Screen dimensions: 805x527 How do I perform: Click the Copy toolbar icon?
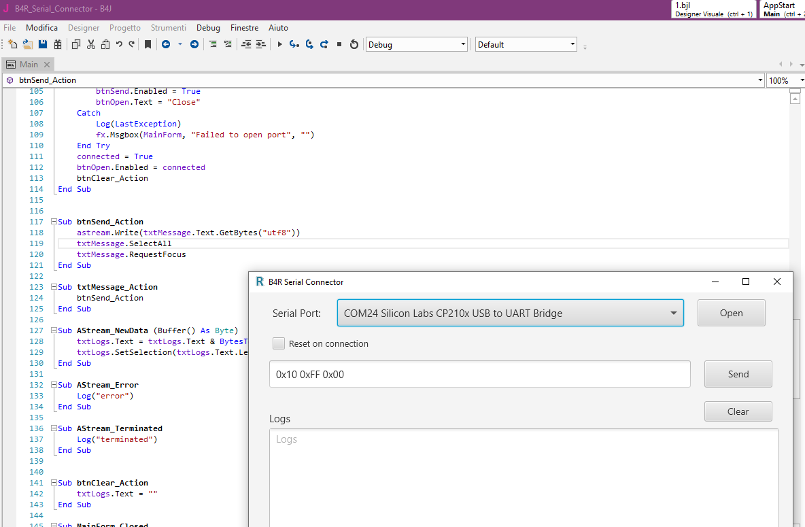click(76, 45)
